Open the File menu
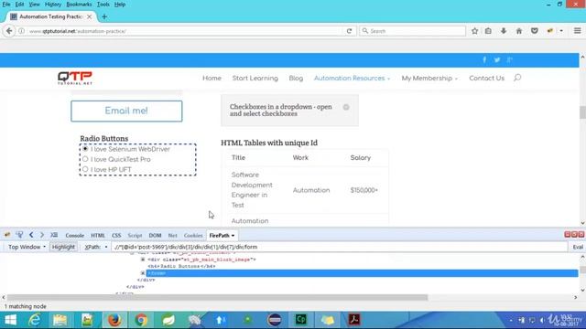 (6, 5)
